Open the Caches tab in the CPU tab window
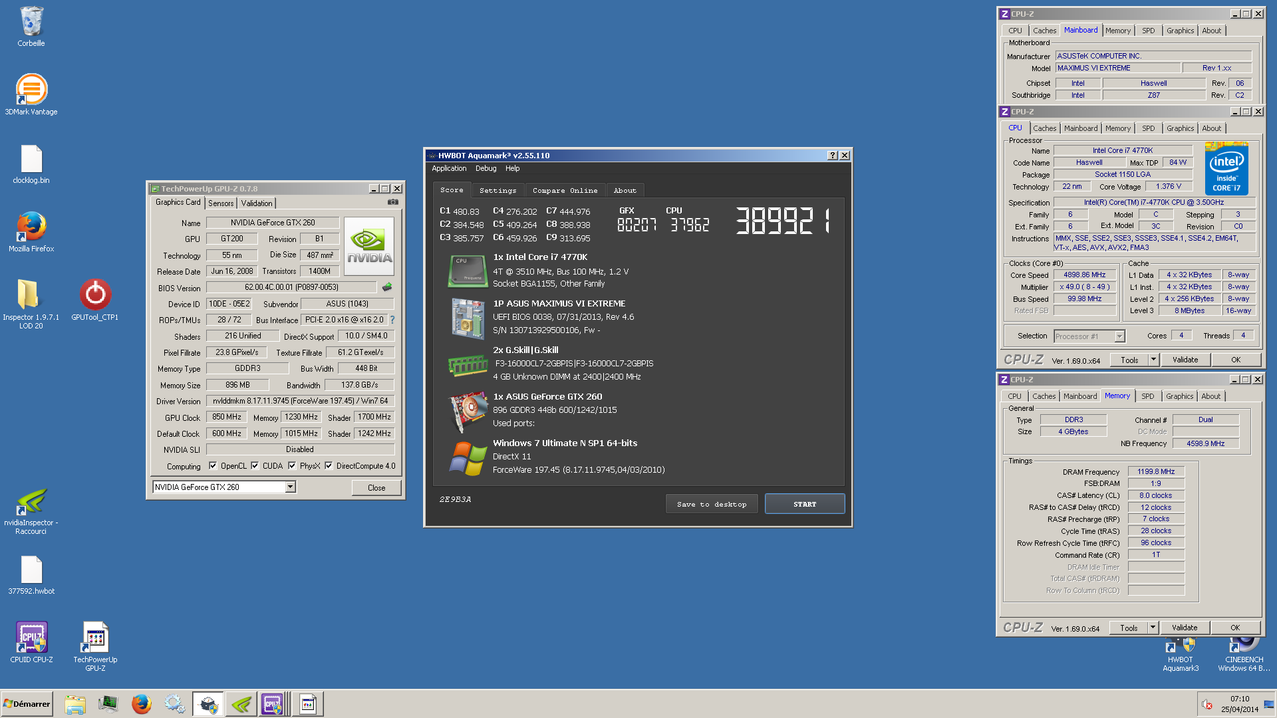This screenshot has width=1277, height=718. (1044, 128)
